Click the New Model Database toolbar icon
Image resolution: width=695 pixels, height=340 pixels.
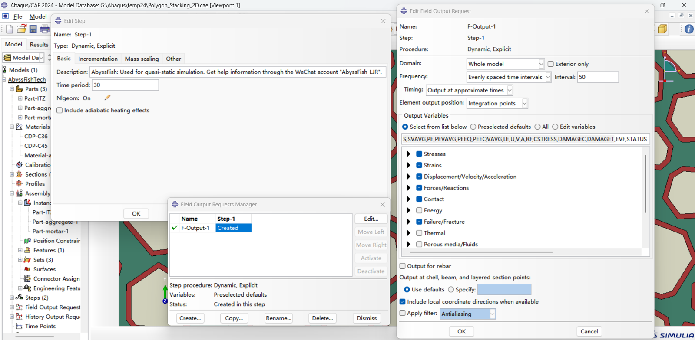tap(10, 29)
